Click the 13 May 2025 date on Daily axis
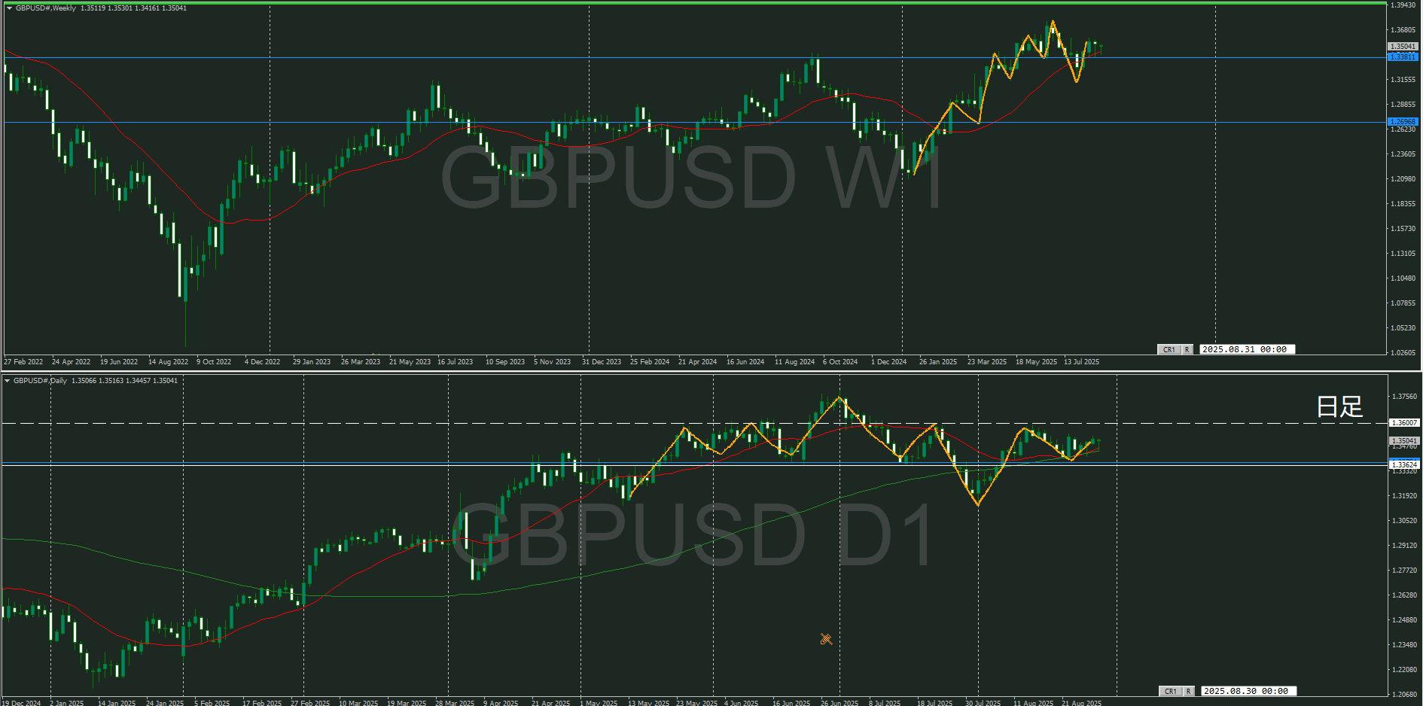1423x706 pixels. (x=648, y=703)
